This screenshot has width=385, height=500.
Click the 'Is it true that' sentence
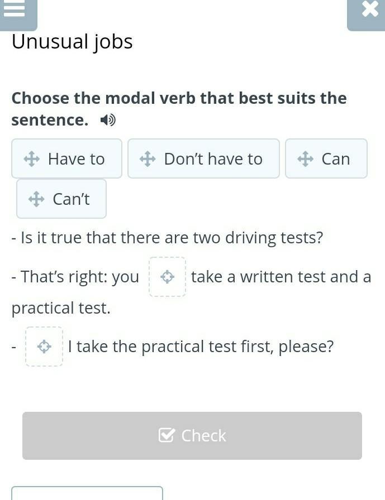coord(167,238)
